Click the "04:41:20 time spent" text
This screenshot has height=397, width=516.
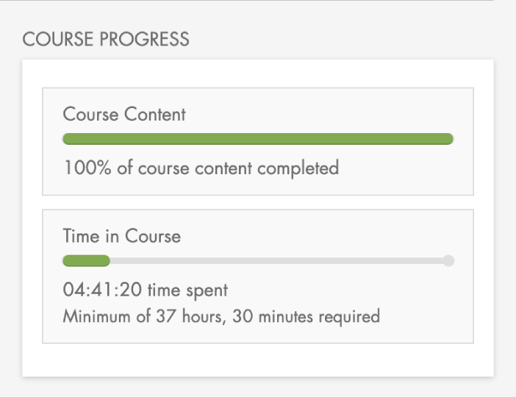coord(145,290)
